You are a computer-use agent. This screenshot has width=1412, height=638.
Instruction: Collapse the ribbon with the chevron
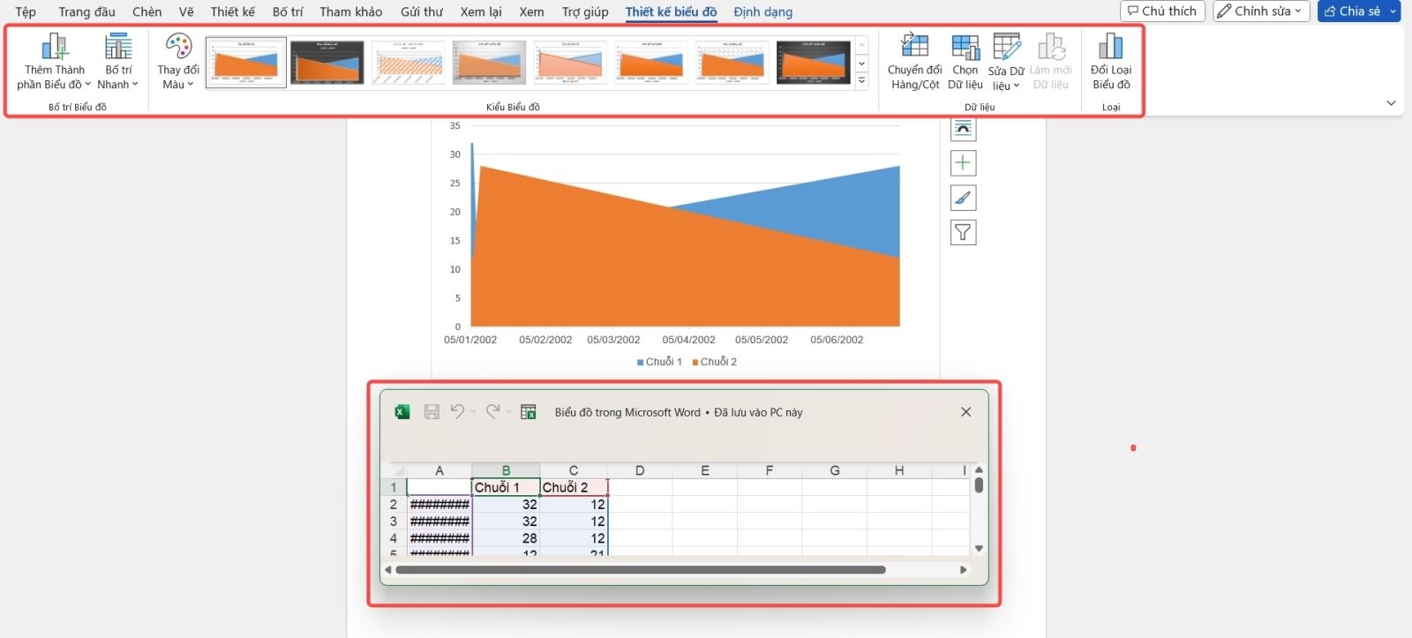1391,103
